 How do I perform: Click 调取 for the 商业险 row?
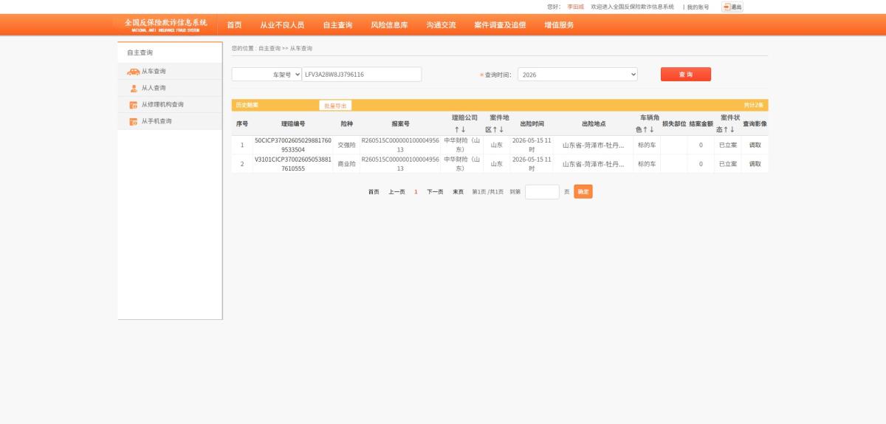(x=755, y=164)
